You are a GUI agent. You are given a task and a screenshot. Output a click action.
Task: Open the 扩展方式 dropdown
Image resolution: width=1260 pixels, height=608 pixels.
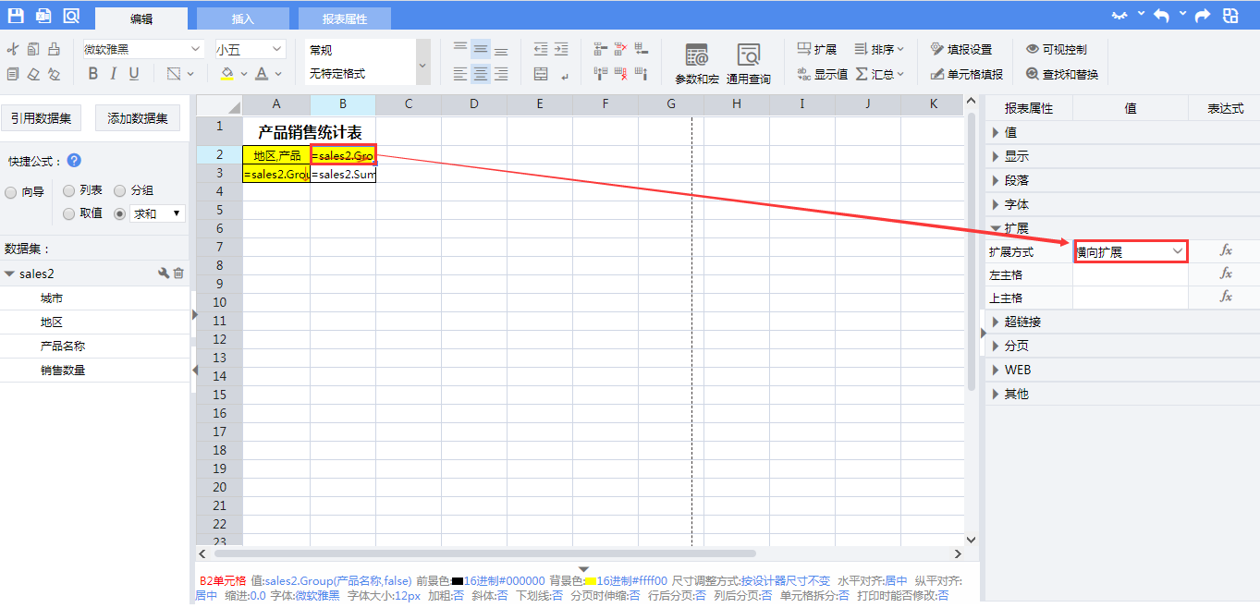[1130, 251]
